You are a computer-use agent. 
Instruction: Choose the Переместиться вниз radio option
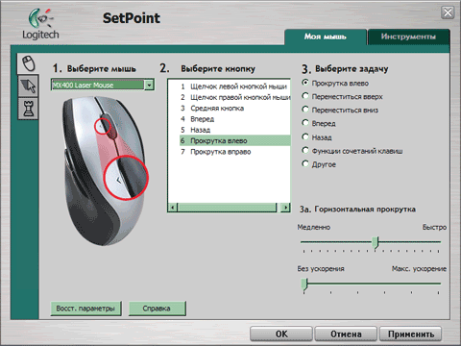point(305,110)
